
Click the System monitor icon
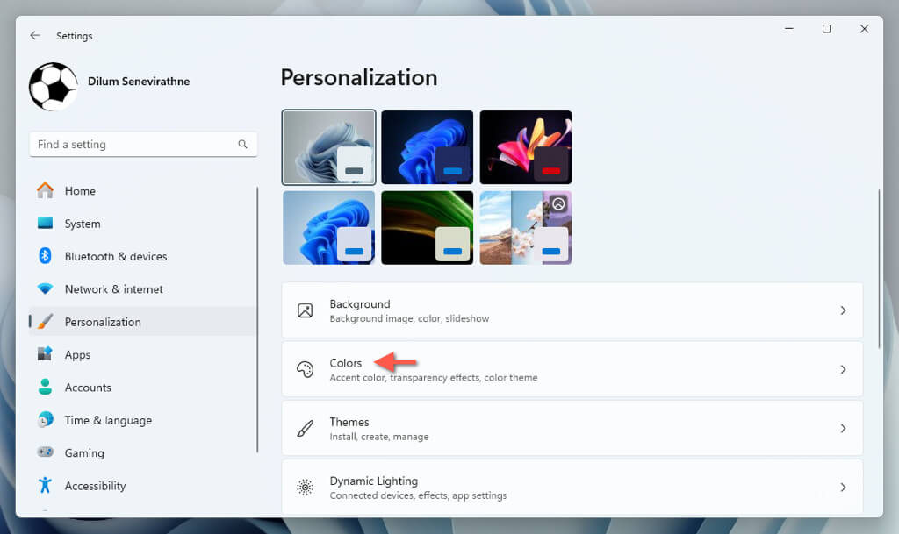tap(45, 224)
